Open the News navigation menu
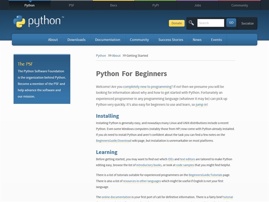The height and width of the screenshot is (202, 269). point(197,40)
